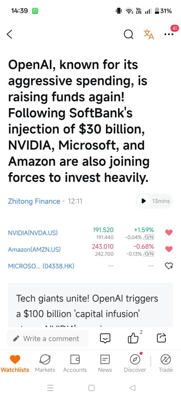Toggle Amazon watchlist heart

[169, 249]
